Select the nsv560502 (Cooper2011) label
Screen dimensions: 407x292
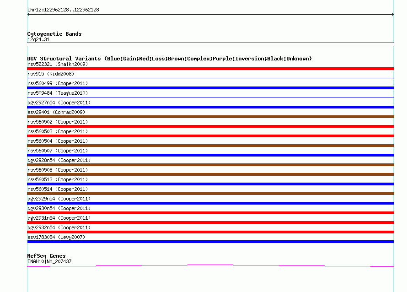(x=58, y=122)
